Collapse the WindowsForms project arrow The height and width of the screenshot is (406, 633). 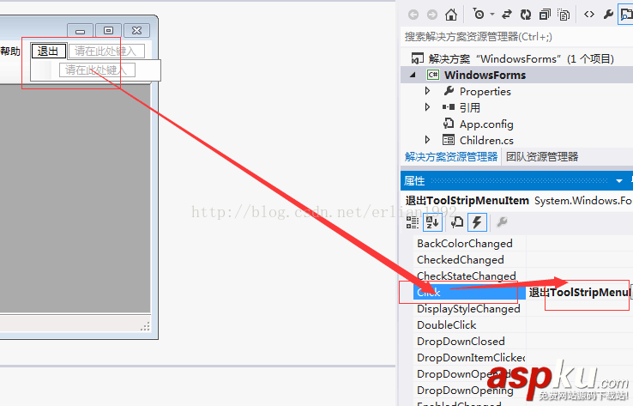[x=413, y=76]
